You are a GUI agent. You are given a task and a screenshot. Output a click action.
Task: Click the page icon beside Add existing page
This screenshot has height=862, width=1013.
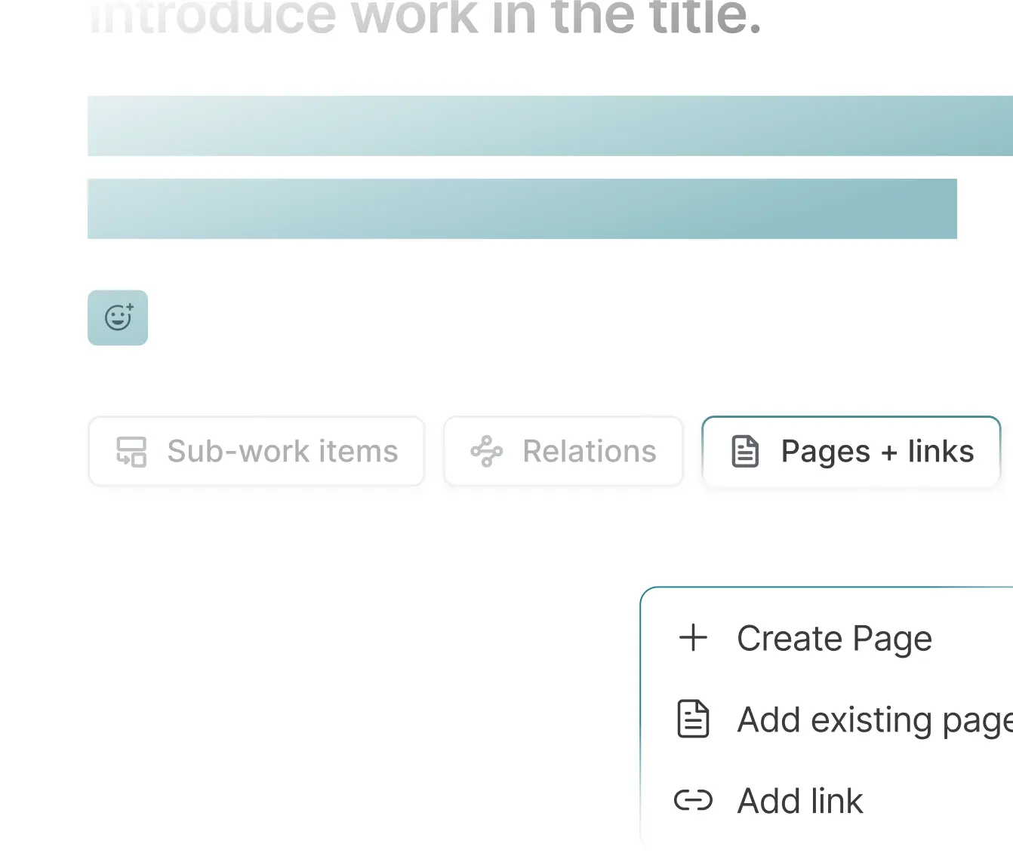pos(693,719)
